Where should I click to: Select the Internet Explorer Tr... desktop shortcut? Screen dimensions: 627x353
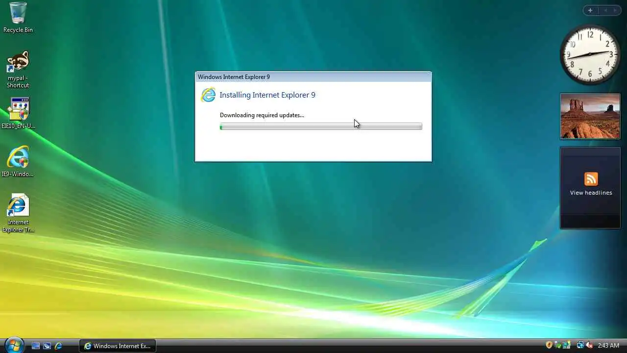tap(18, 213)
